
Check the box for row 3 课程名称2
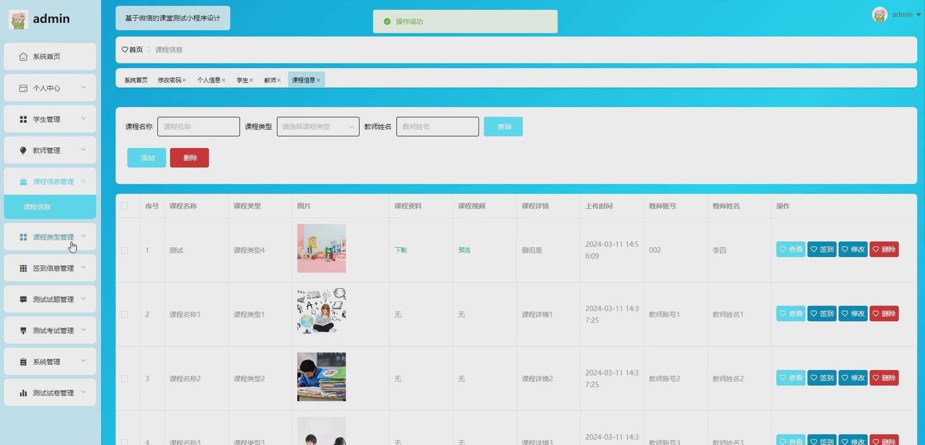coord(124,378)
